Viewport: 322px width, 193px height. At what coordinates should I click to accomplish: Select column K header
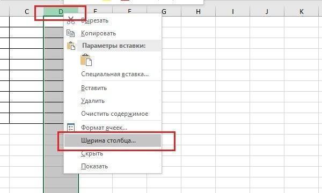point(301,11)
